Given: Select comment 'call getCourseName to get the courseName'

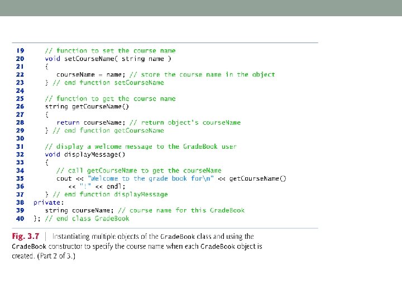Looking at the screenshot, I should pyautogui.click(x=138, y=171).
